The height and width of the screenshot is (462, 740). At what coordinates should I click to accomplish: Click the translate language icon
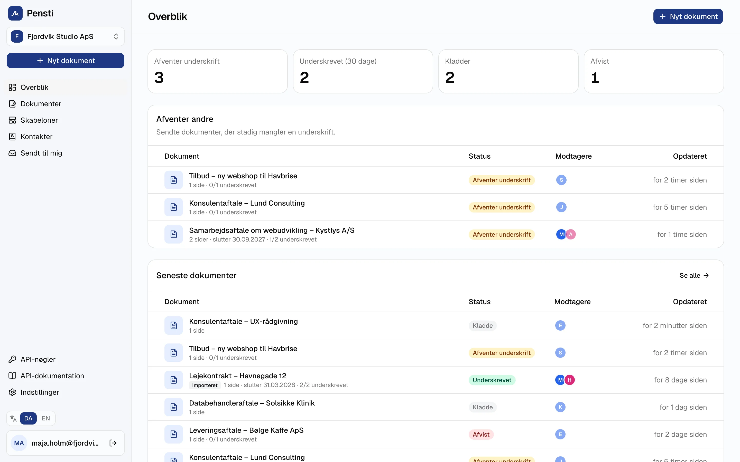pyautogui.click(x=13, y=418)
